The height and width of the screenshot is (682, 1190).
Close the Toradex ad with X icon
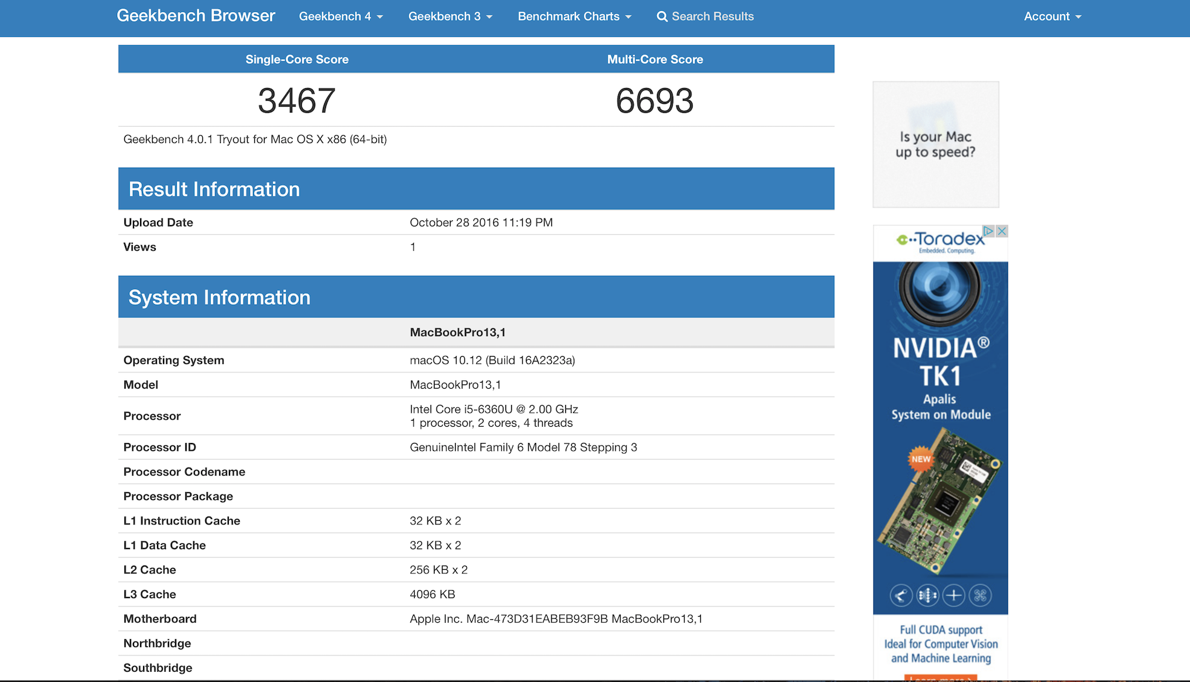pos(1002,231)
